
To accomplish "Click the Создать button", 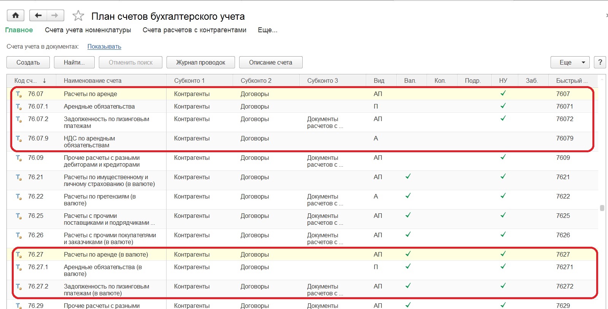I will pos(28,62).
